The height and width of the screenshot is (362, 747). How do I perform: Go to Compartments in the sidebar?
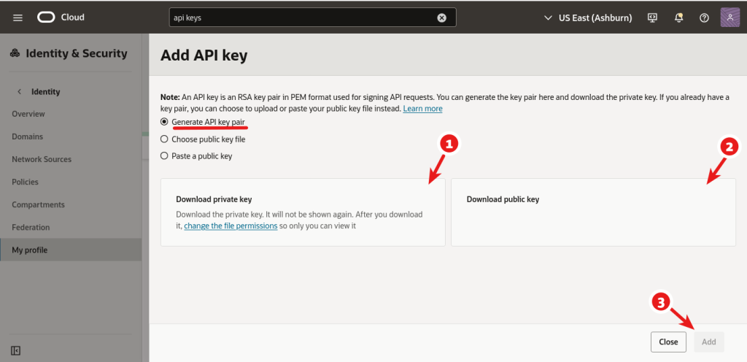[x=38, y=204]
